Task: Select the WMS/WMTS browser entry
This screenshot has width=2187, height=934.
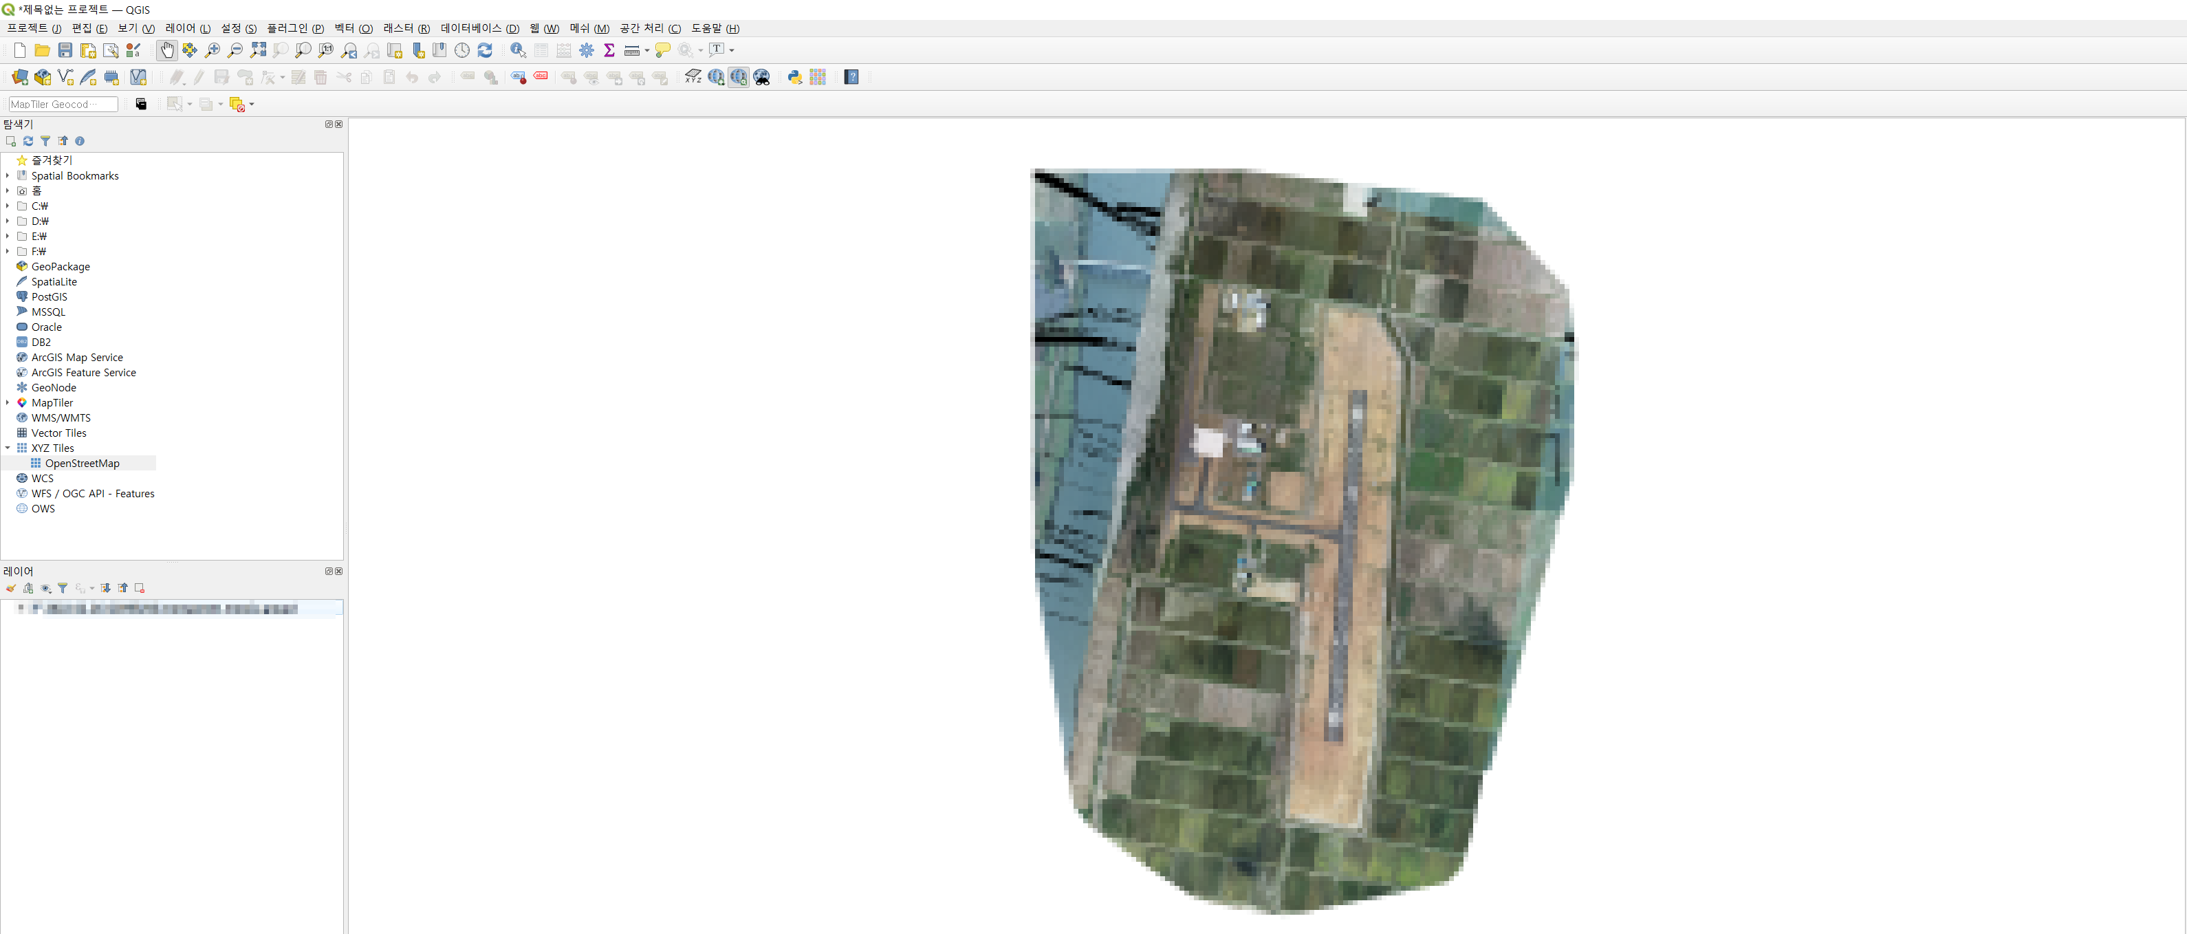Action: [61, 417]
